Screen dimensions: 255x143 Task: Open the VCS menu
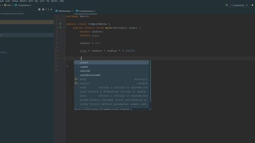pyautogui.click(x=48, y=1)
